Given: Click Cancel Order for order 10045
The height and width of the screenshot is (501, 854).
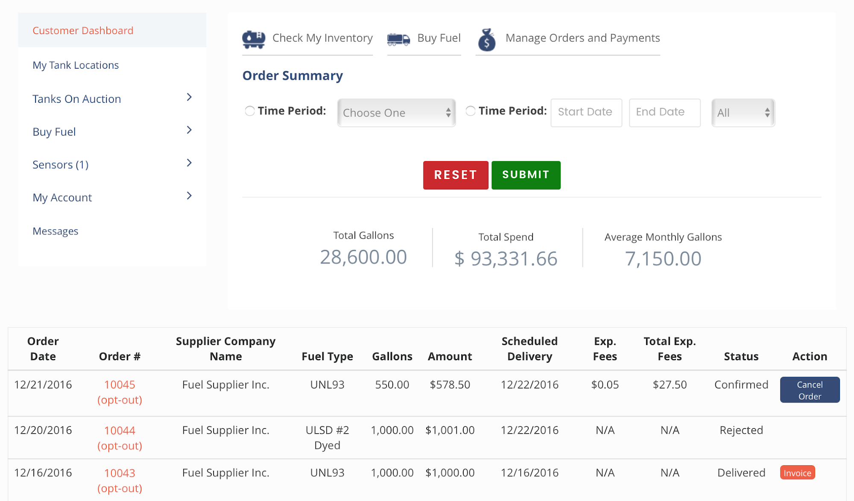Looking at the screenshot, I should (810, 390).
